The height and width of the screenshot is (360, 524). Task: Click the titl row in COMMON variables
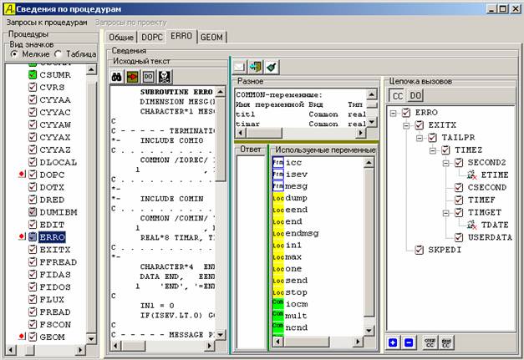pyautogui.click(x=301, y=114)
